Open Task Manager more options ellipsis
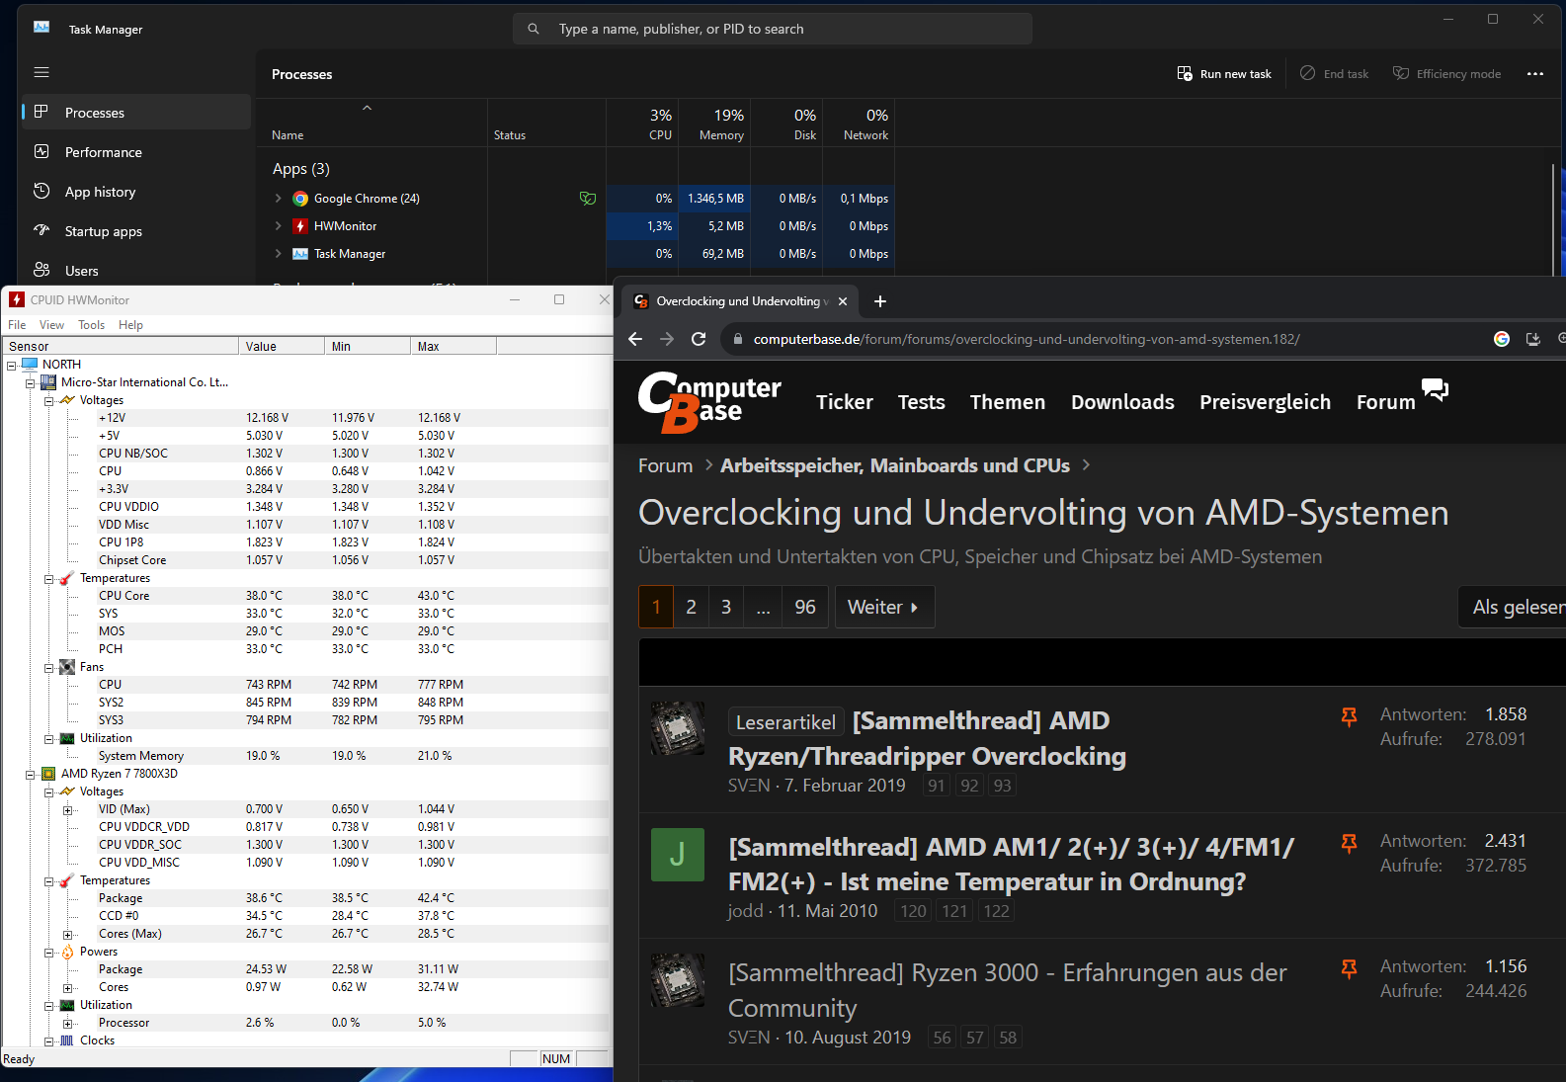This screenshot has width=1566, height=1082. [x=1534, y=74]
